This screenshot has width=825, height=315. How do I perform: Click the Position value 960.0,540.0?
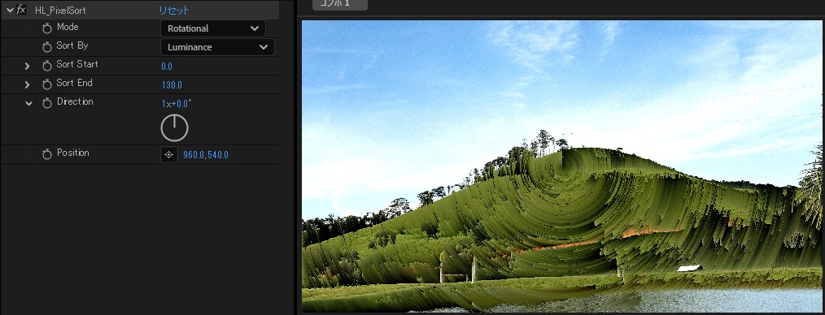pyautogui.click(x=206, y=155)
